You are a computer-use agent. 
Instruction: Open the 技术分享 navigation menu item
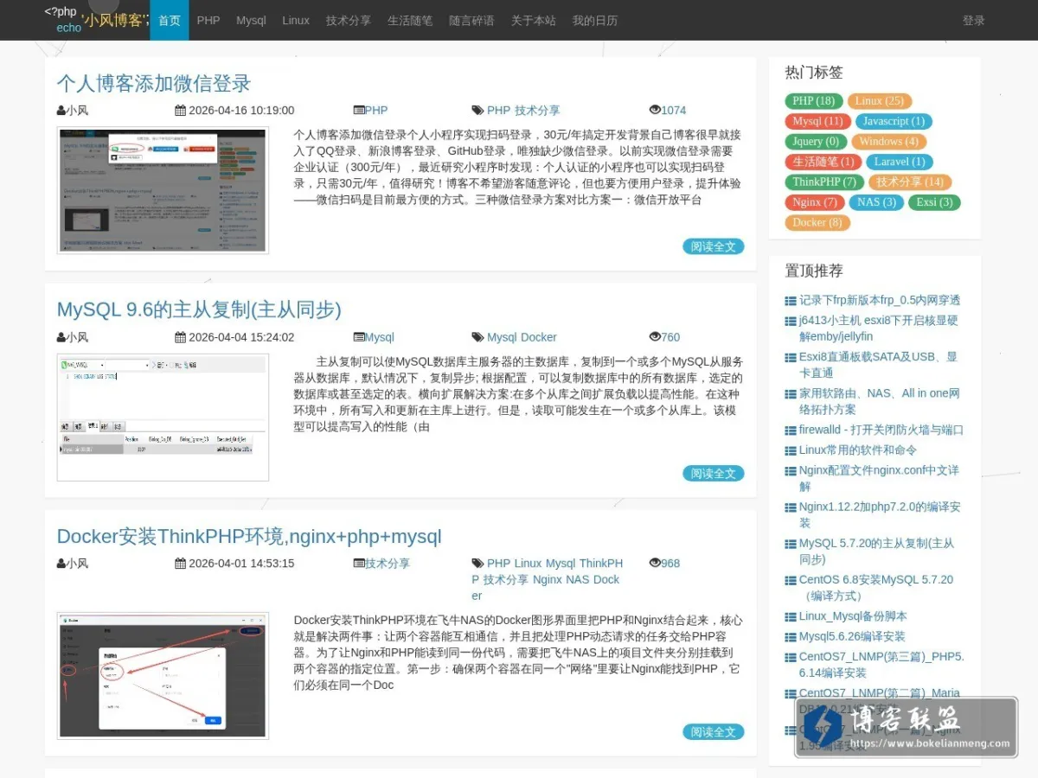[349, 20]
